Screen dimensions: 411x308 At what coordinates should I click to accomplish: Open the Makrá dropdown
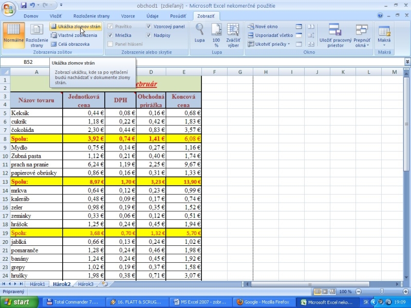384,35
